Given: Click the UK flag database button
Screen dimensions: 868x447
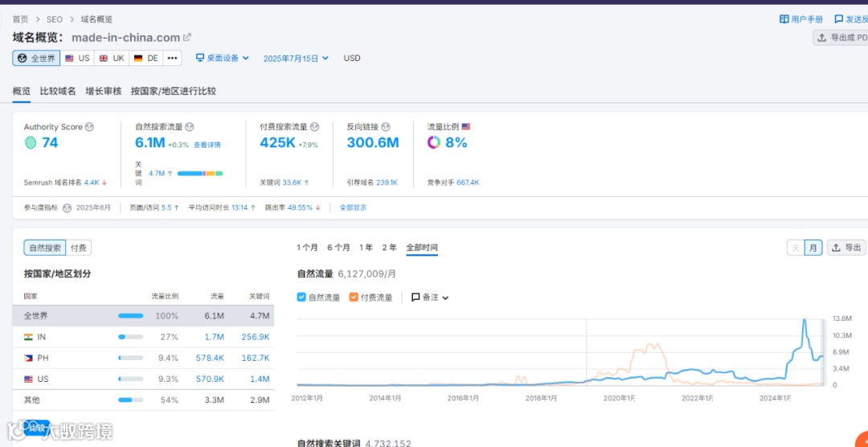Looking at the screenshot, I should click(112, 58).
